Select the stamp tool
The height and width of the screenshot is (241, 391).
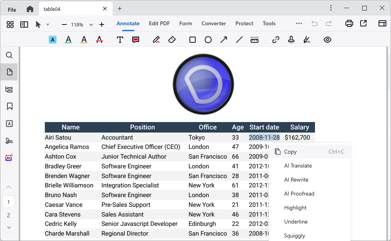291,40
